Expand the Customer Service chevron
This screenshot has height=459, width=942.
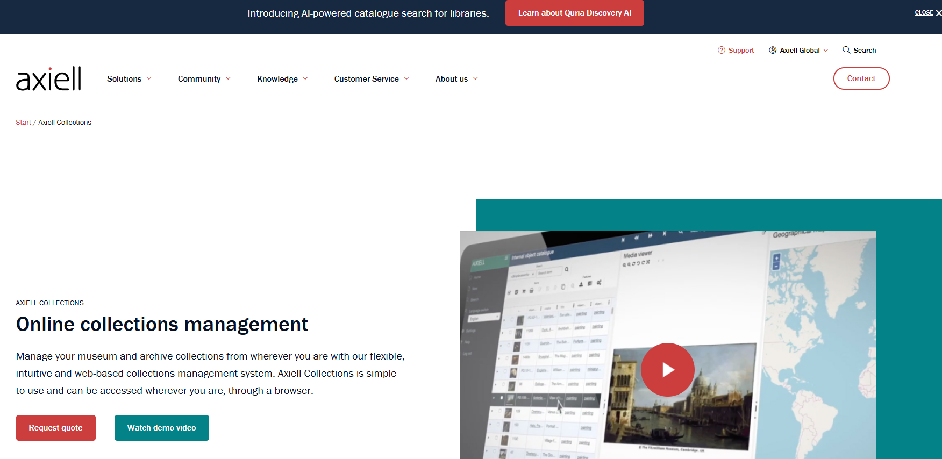coord(406,78)
